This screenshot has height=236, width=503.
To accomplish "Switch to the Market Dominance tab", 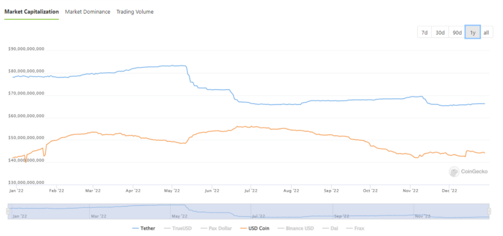I will click(87, 12).
